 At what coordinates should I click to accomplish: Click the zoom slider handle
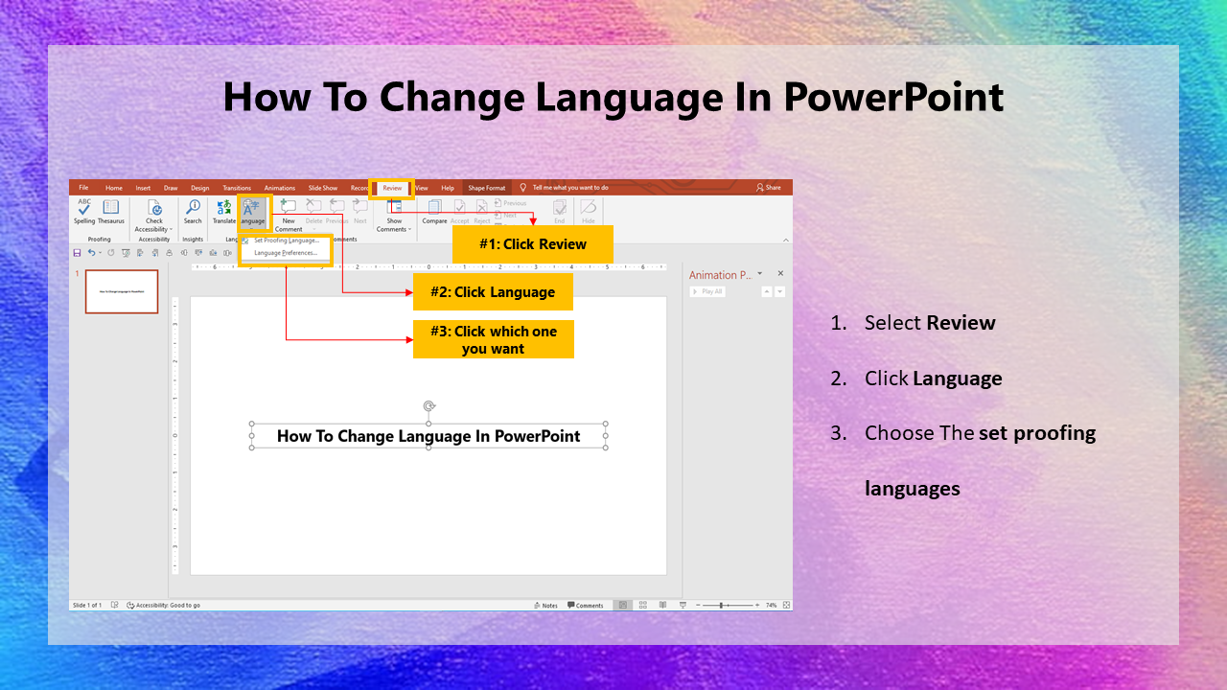tap(721, 606)
